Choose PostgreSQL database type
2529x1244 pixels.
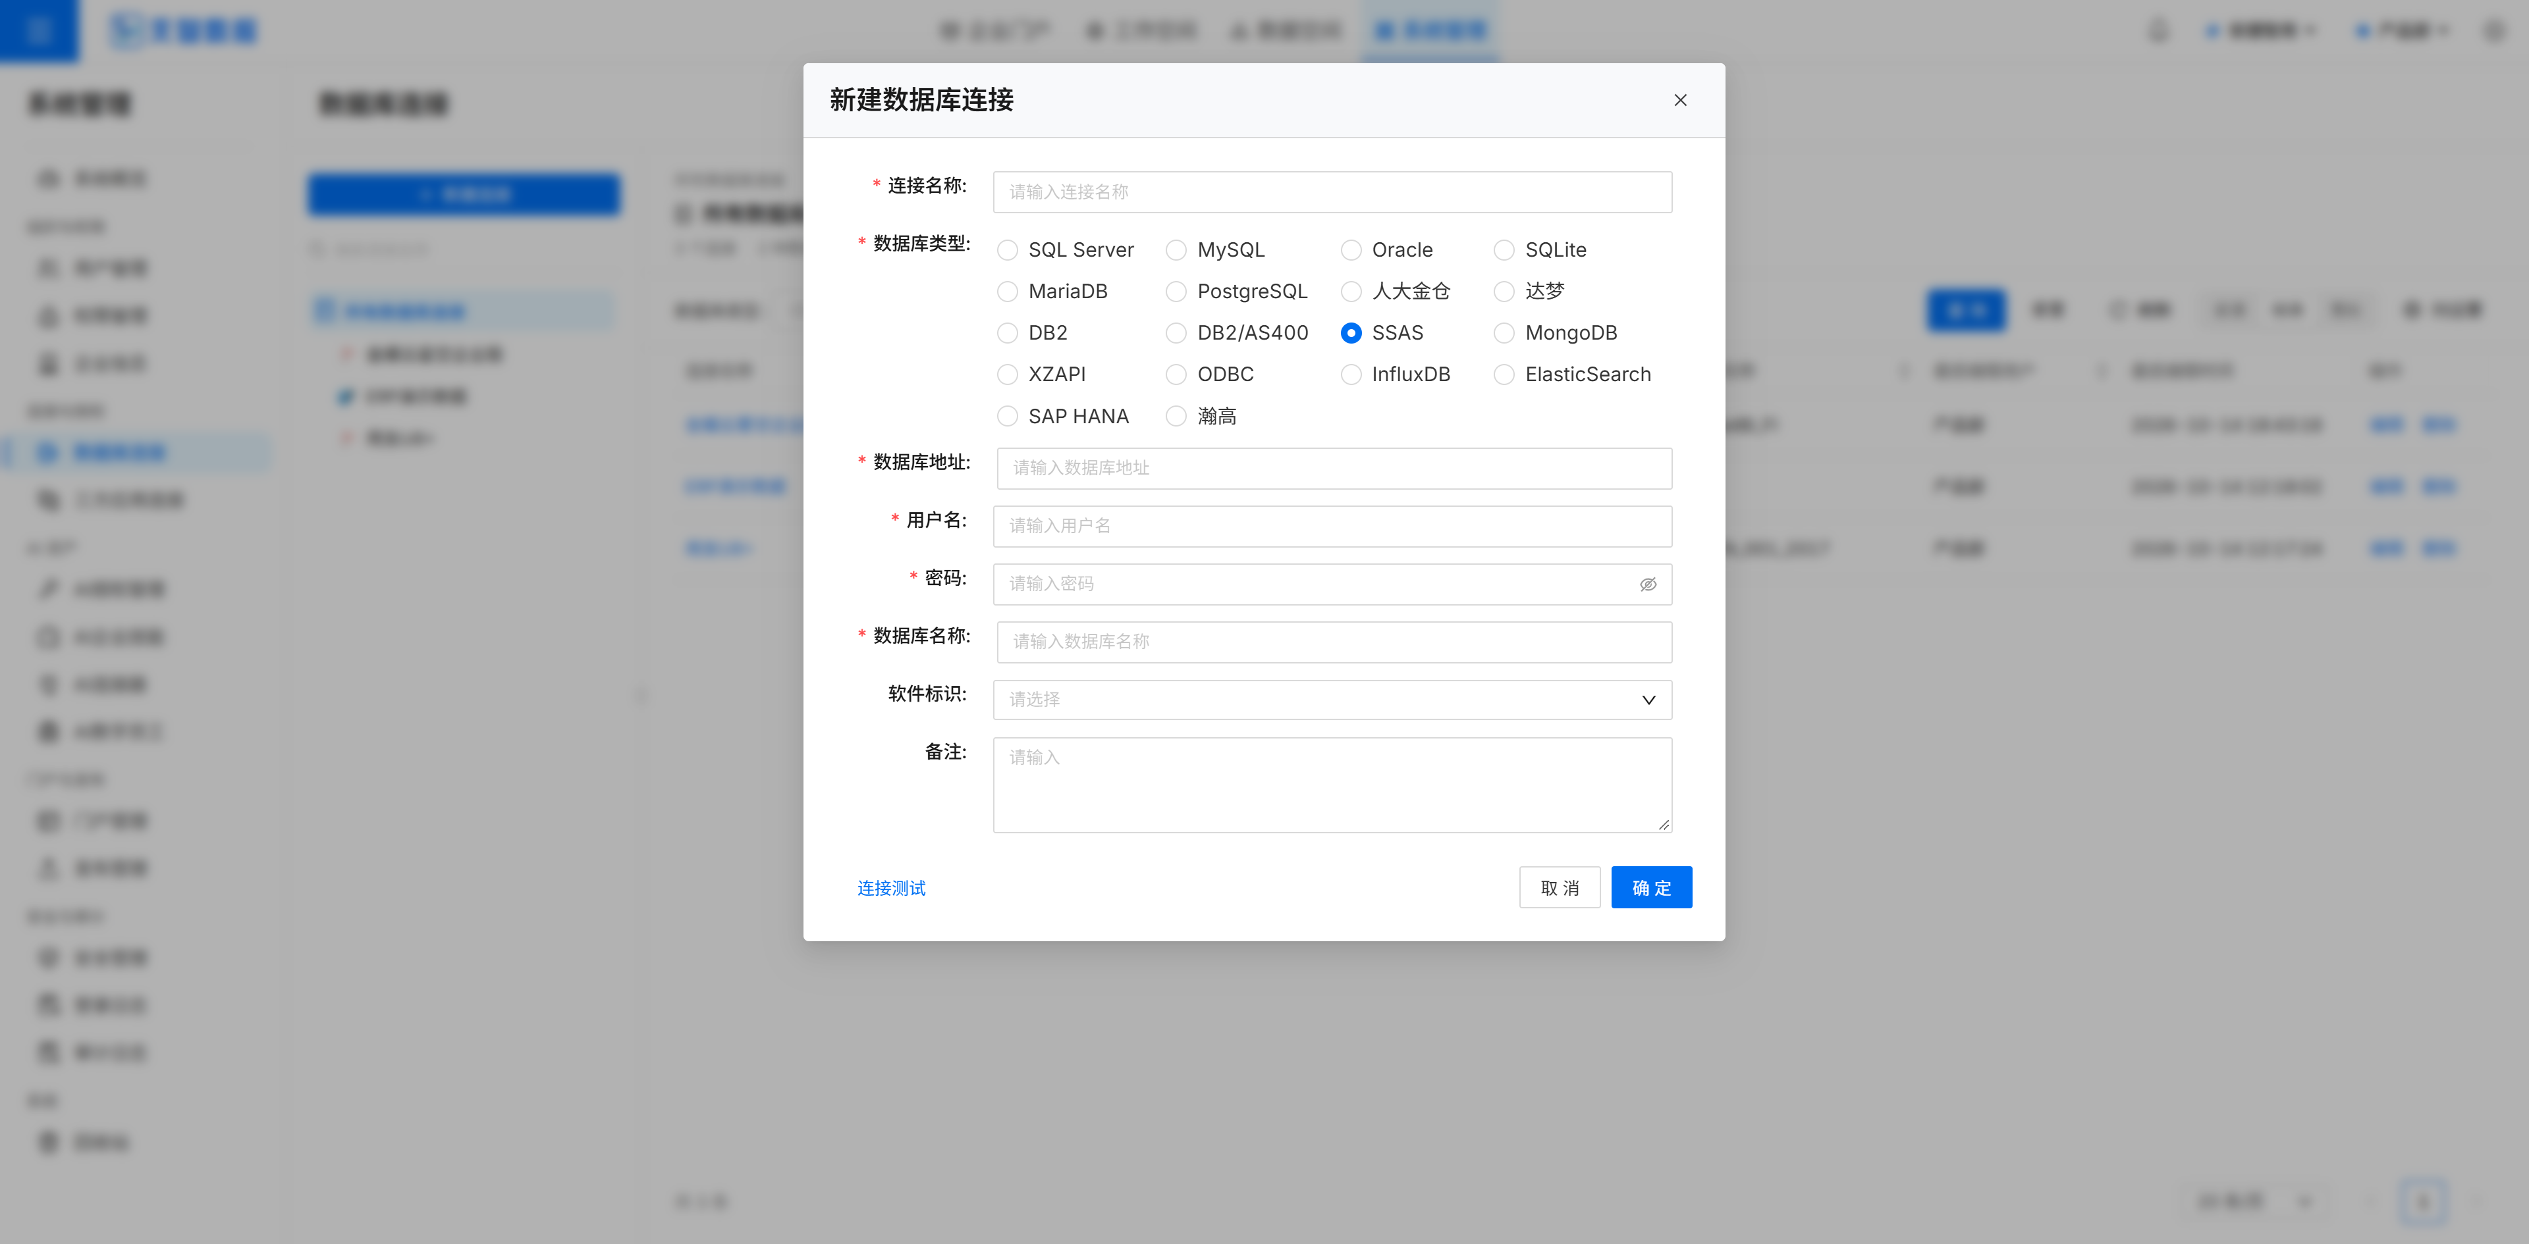(1176, 292)
